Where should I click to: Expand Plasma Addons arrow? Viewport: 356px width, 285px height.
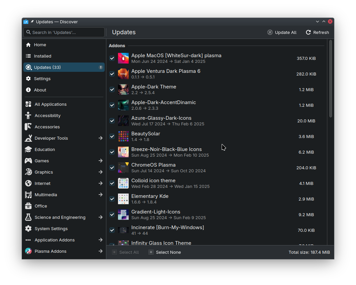point(101,251)
